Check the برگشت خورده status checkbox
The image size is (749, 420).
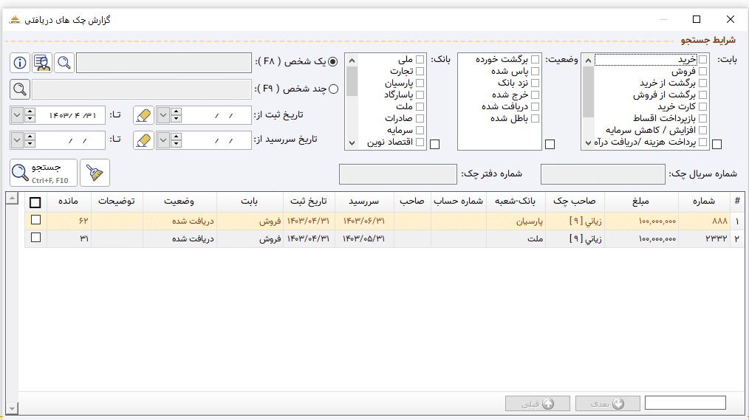pos(535,59)
